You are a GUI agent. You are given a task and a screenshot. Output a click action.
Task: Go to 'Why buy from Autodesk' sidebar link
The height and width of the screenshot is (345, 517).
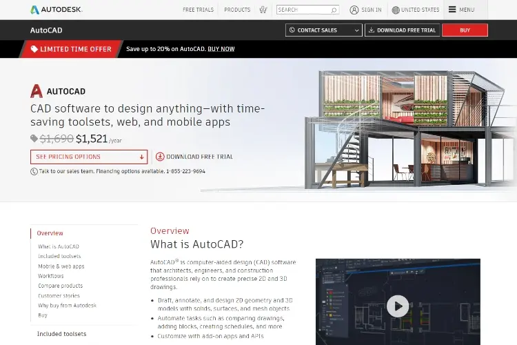67,306
